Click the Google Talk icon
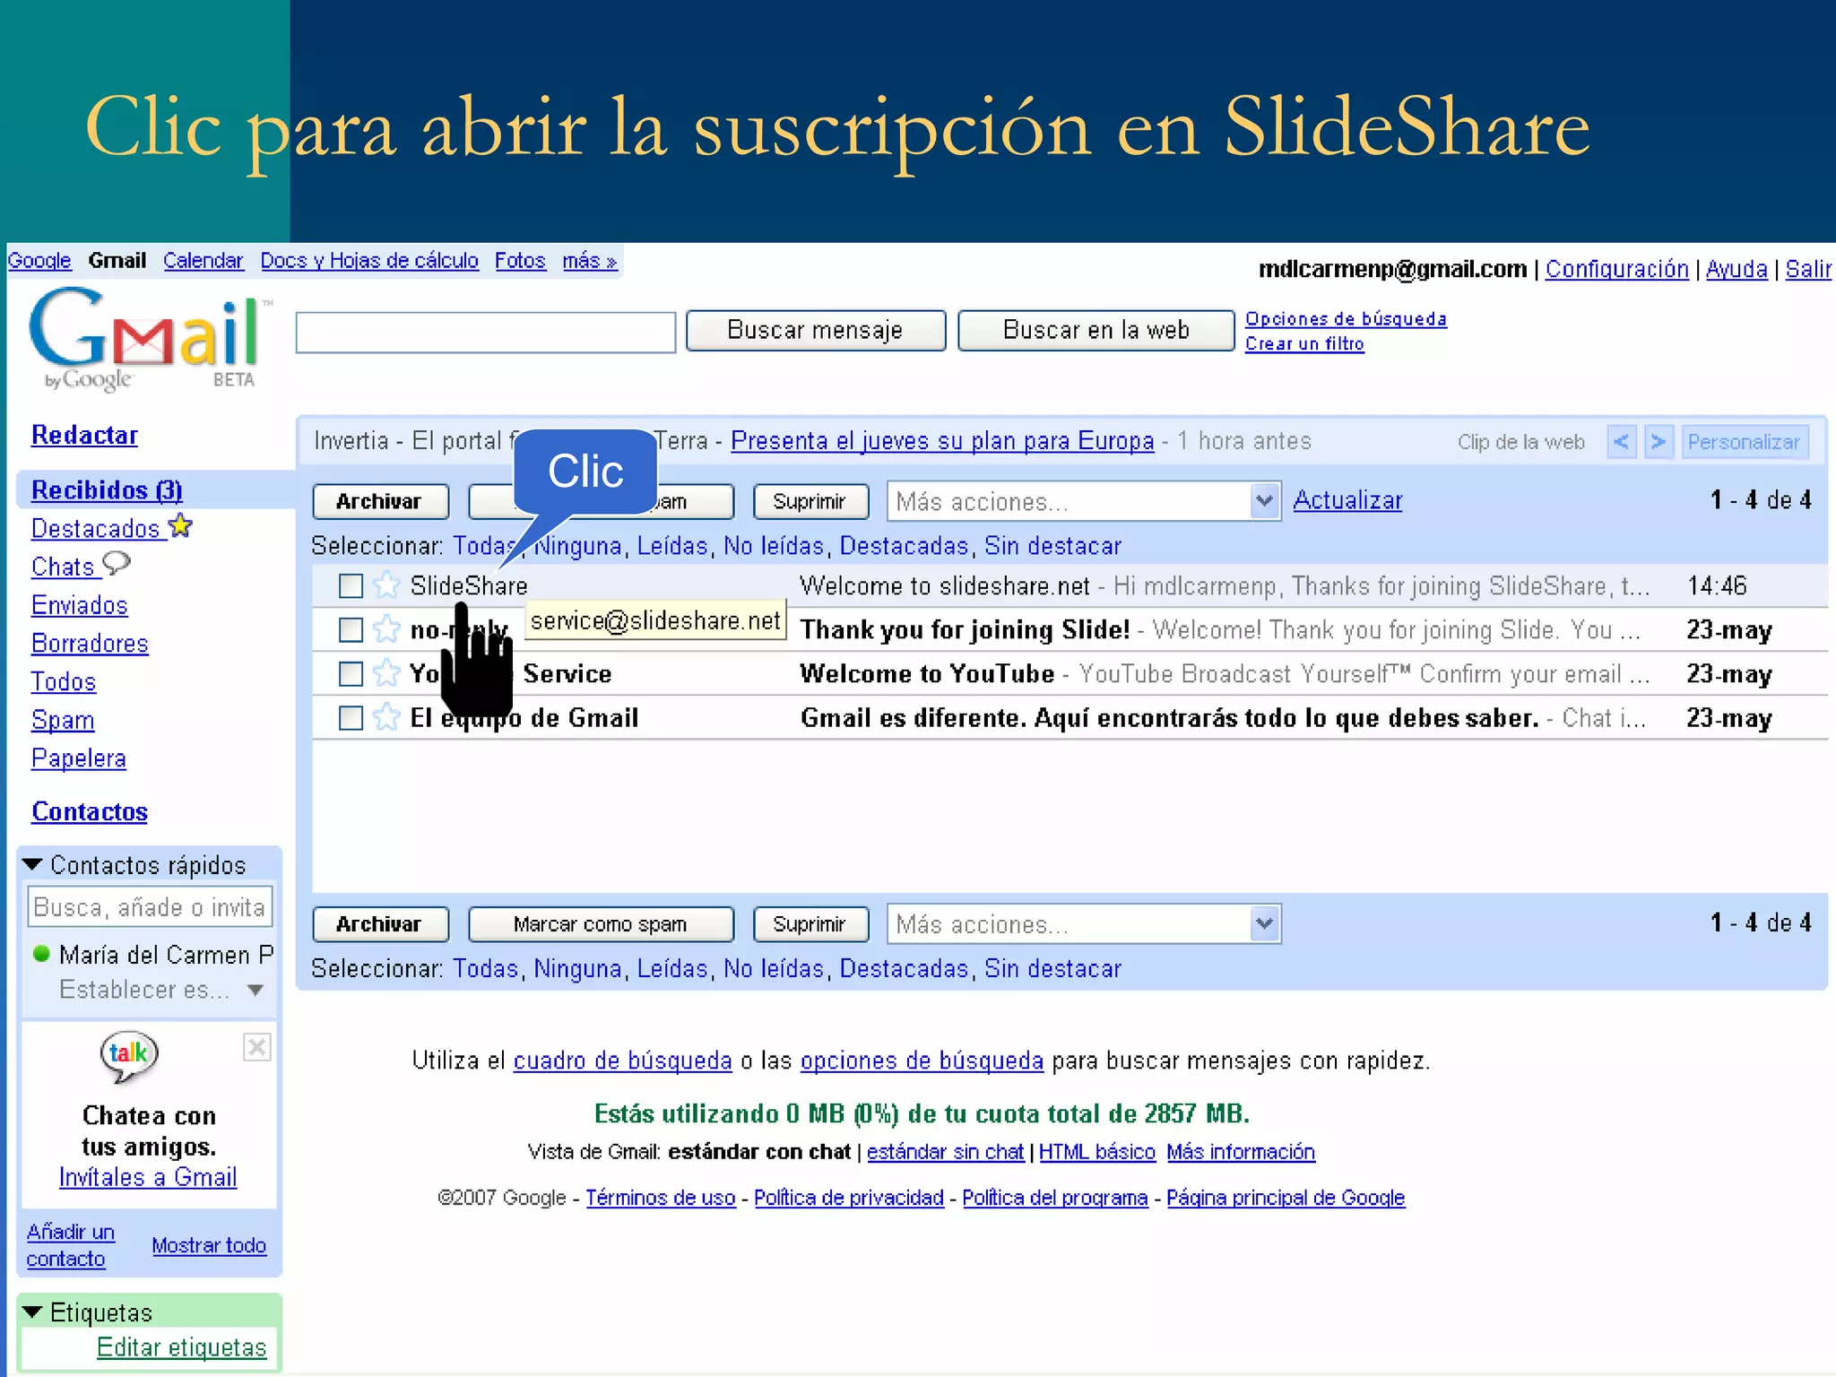 129,1056
